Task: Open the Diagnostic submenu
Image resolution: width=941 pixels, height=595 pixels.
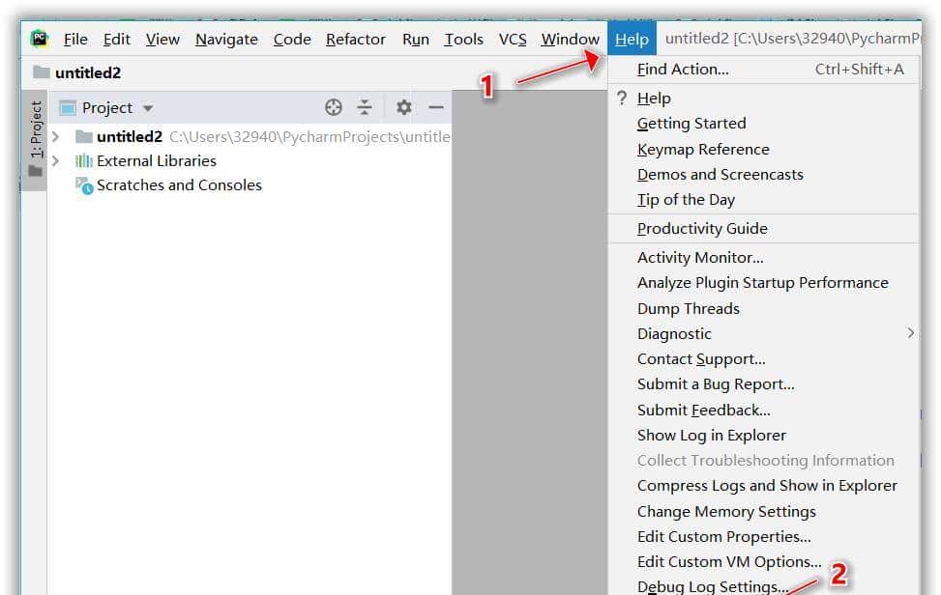Action: [x=674, y=333]
